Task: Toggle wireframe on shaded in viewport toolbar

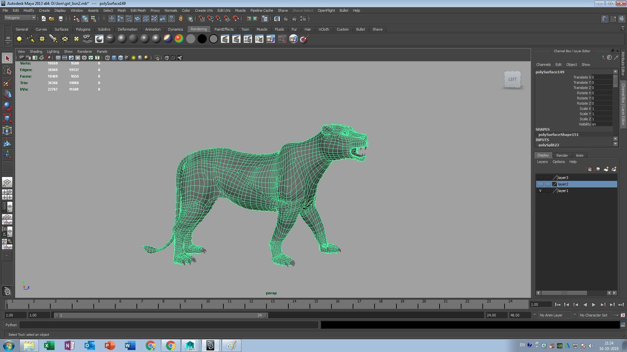Action: 121,58
